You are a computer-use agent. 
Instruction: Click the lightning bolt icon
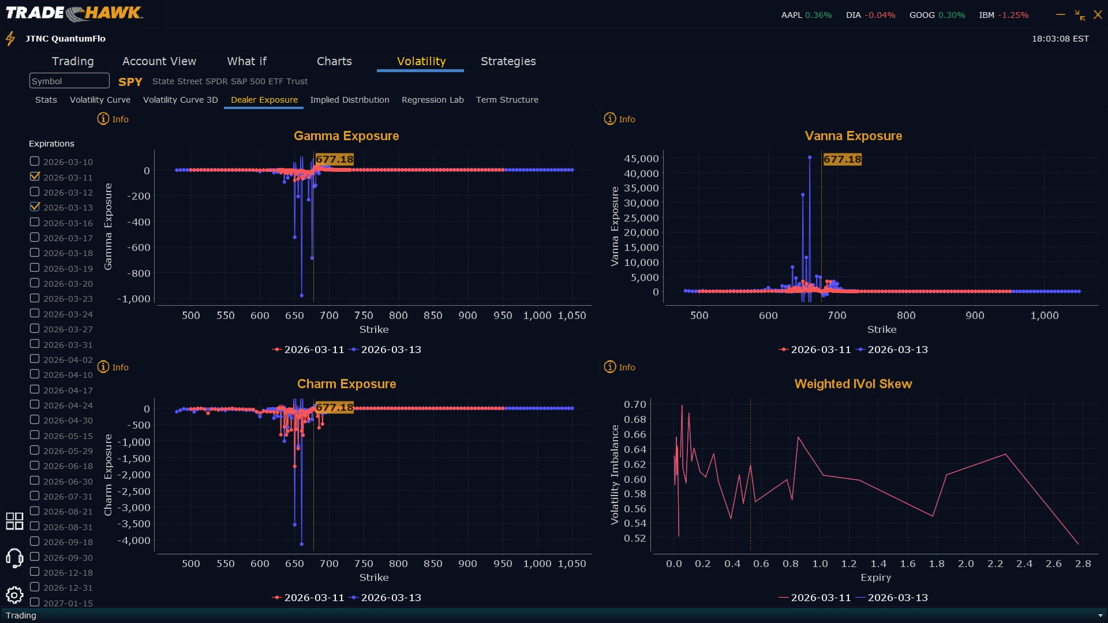[x=10, y=39]
